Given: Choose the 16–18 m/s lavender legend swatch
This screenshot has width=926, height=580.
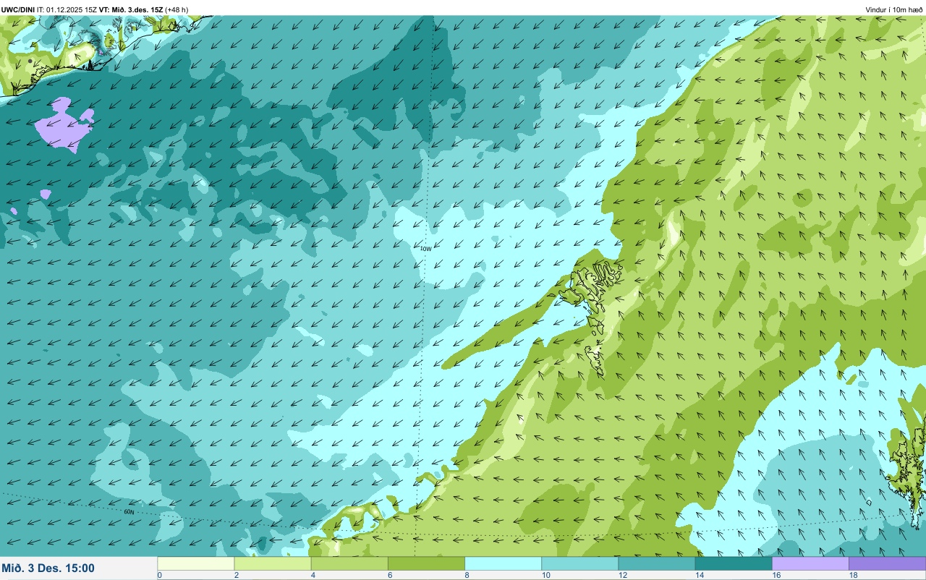Looking at the screenshot, I should (810, 563).
